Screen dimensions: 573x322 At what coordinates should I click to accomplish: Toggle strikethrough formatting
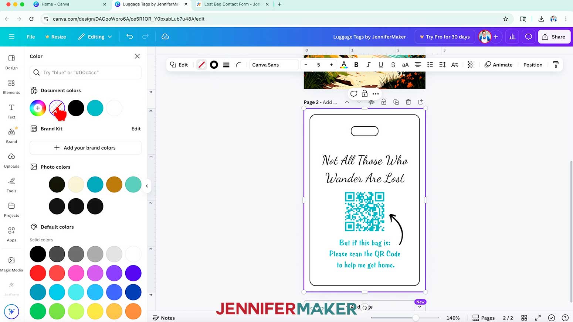pyautogui.click(x=393, y=65)
